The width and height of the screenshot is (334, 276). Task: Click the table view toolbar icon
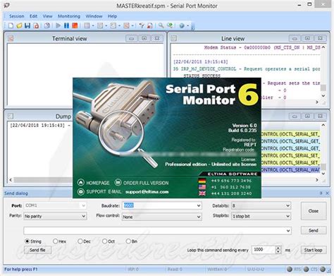pyautogui.click(x=87, y=25)
